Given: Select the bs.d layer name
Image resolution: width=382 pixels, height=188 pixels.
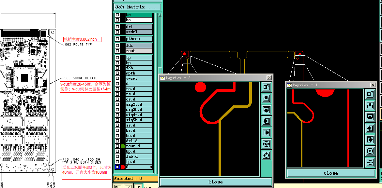Looking at the screenshot, I should click(x=139, y=130).
